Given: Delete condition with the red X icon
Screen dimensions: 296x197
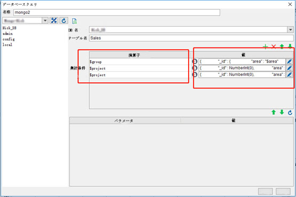Looking at the screenshot, I should [274, 46].
